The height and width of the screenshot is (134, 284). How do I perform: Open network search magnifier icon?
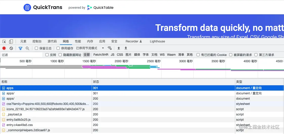click(x=27, y=48)
